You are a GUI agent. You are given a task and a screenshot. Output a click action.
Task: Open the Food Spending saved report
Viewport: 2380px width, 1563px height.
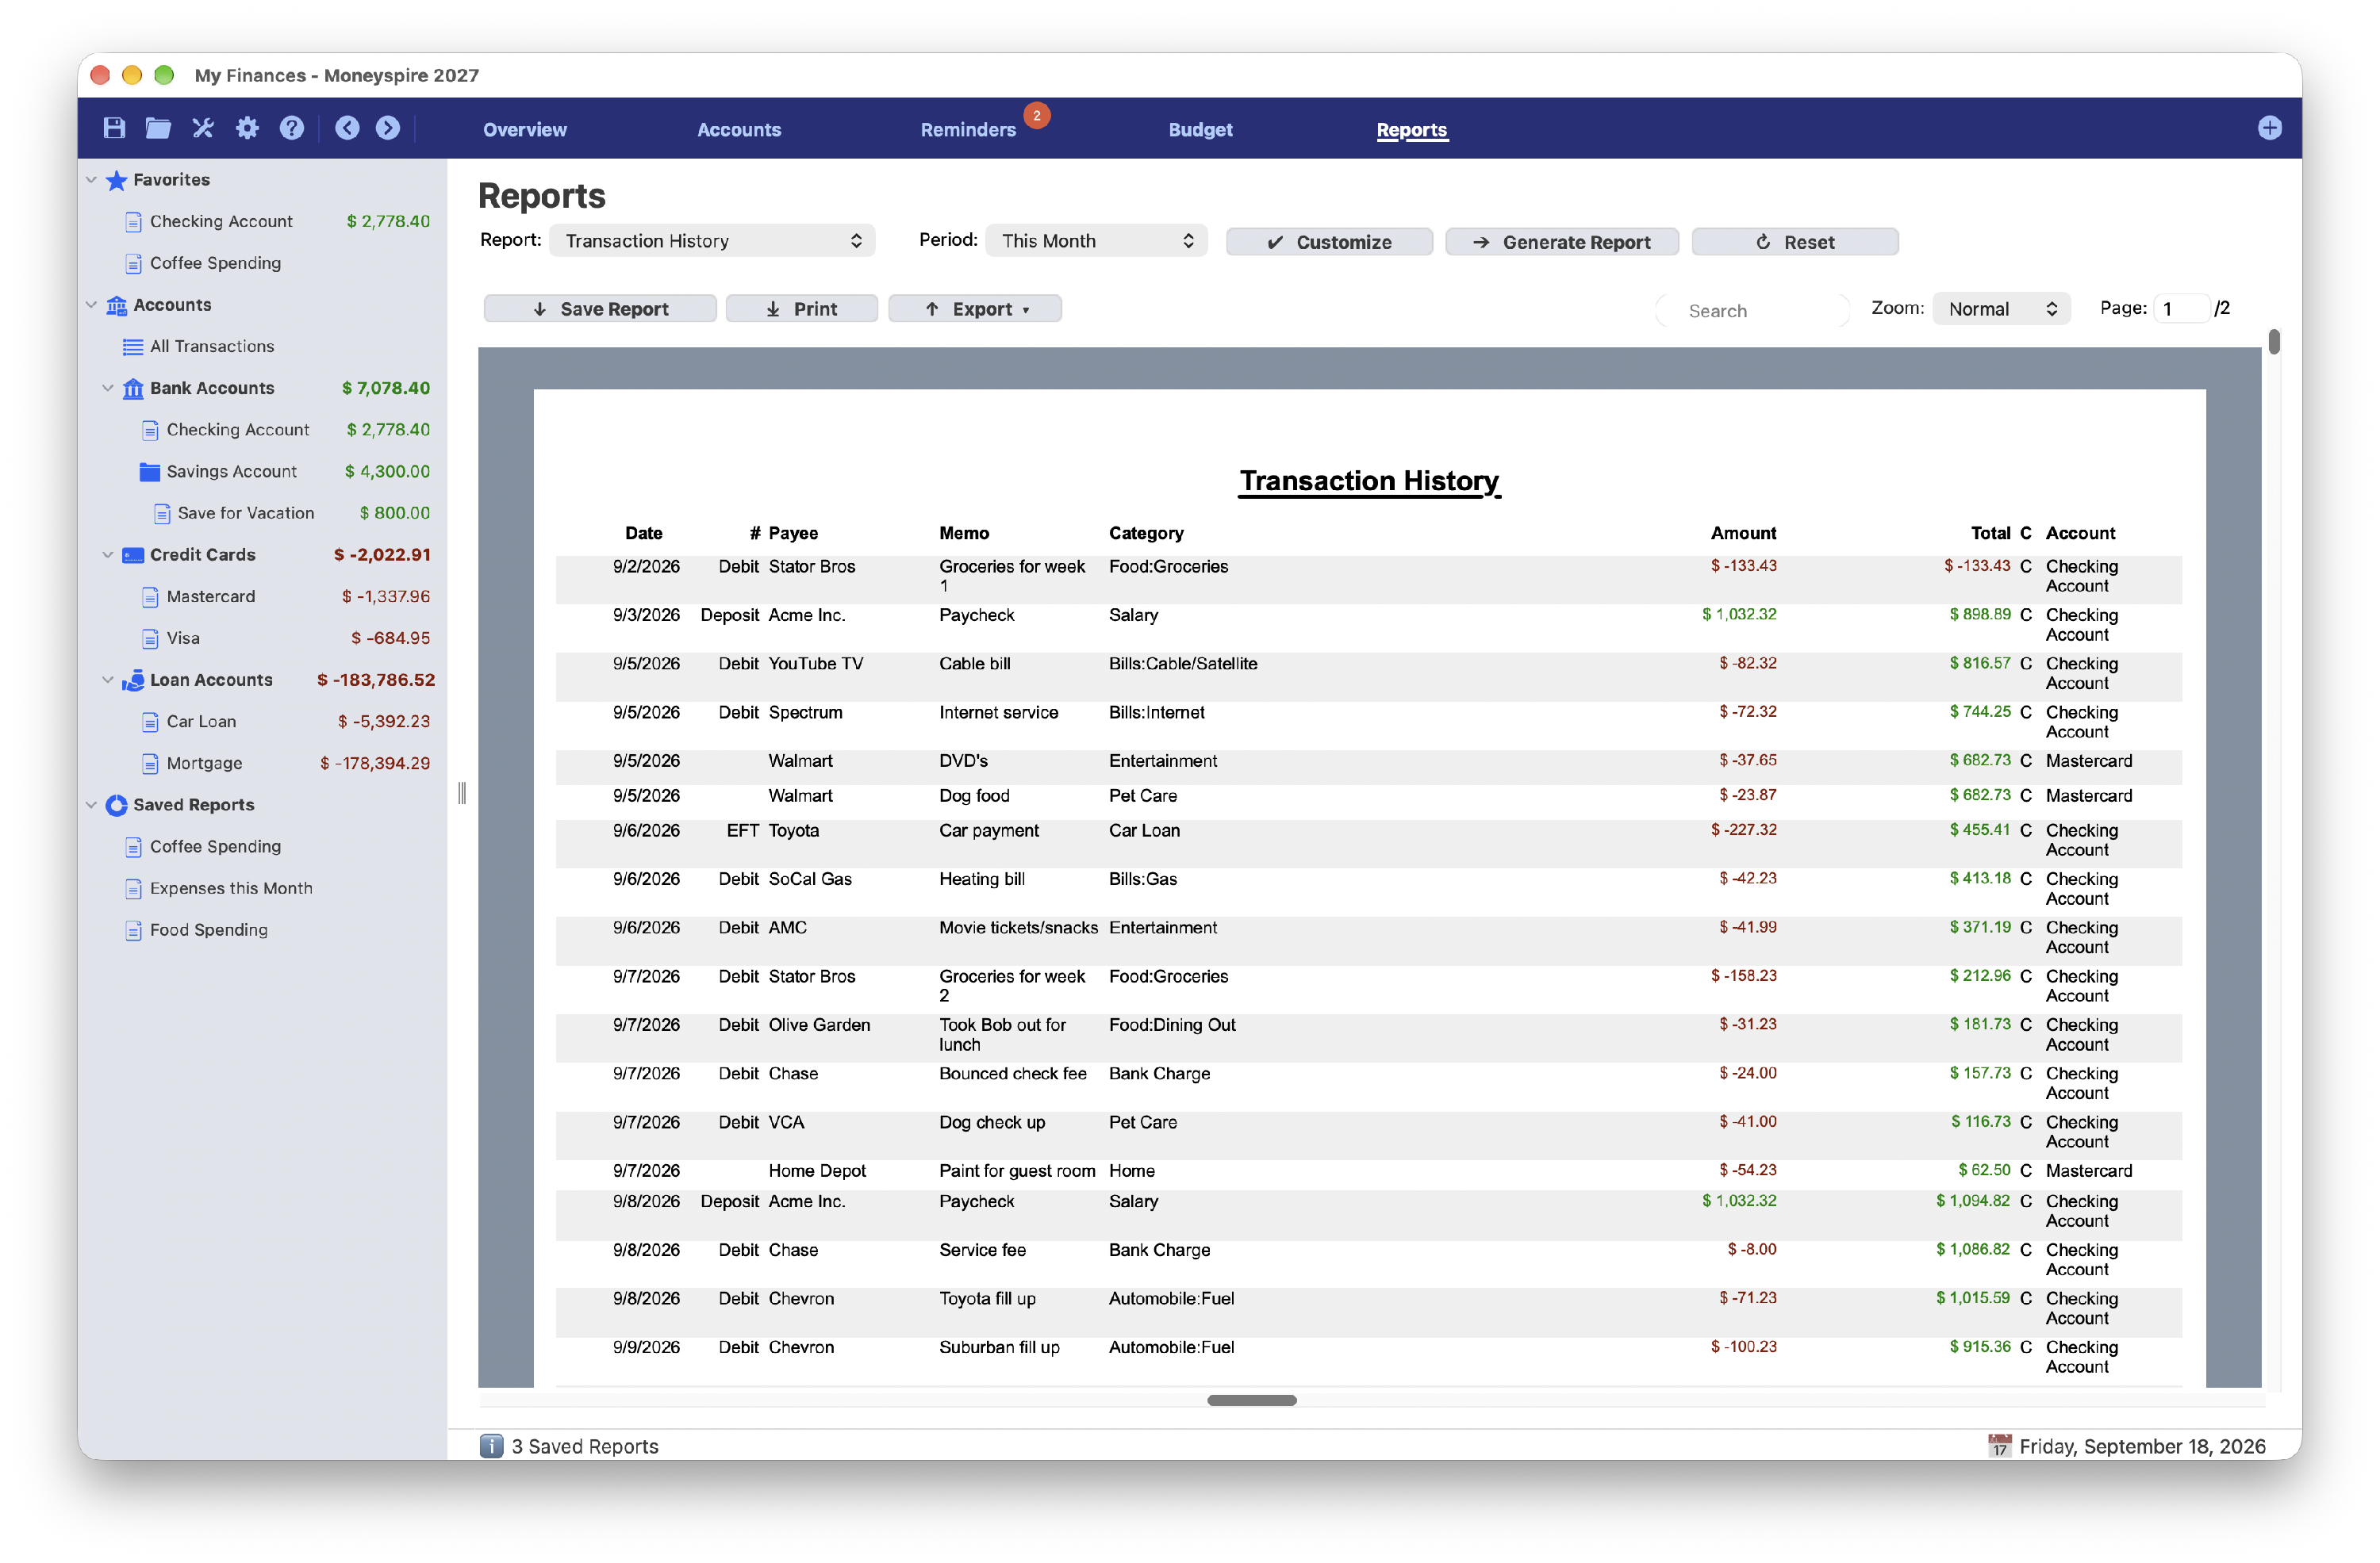point(208,930)
